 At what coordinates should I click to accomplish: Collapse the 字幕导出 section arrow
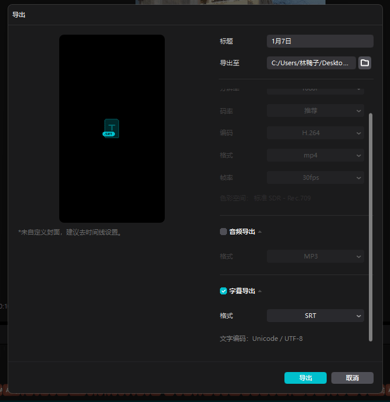260,292
